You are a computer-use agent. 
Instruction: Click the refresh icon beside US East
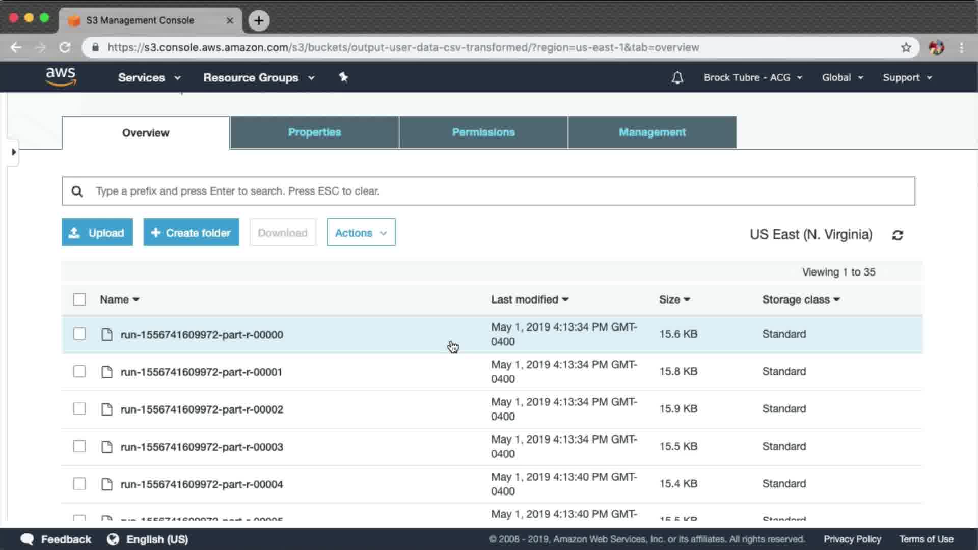tap(898, 235)
